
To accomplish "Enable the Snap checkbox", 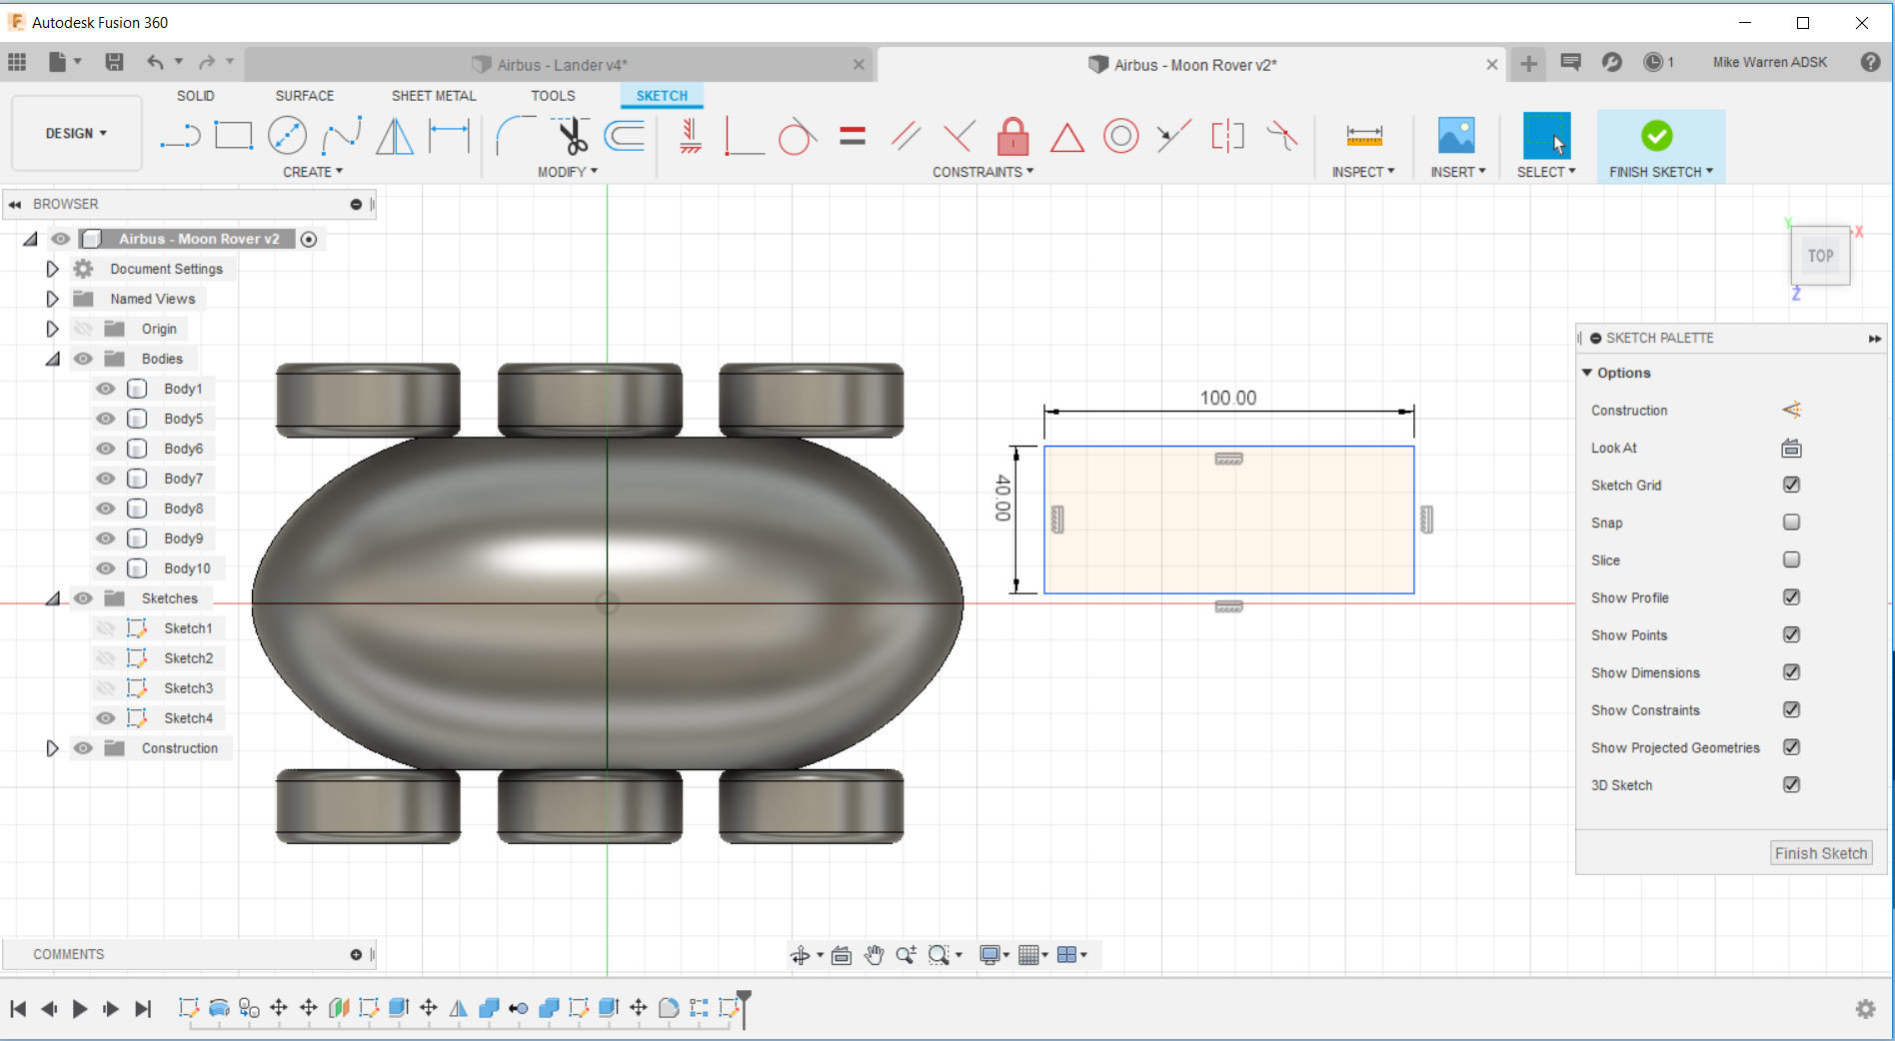I will (x=1791, y=522).
